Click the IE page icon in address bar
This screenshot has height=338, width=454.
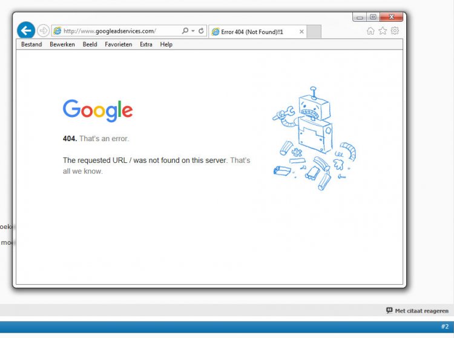(58, 31)
